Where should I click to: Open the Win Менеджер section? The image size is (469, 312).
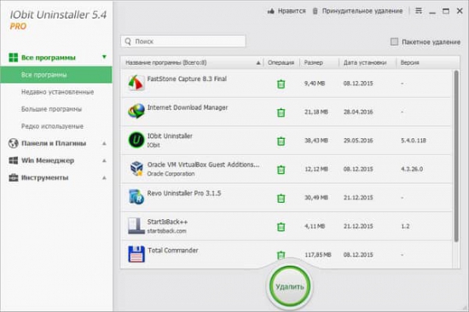point(48,160)
